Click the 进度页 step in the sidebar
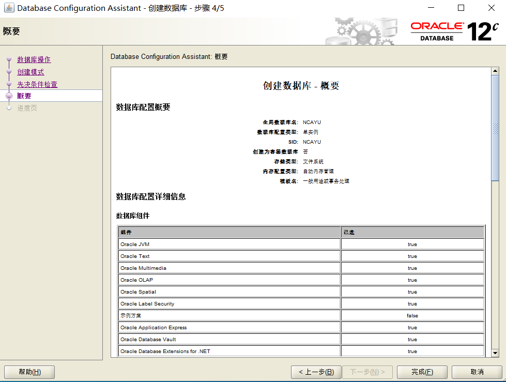 [27, 108]
